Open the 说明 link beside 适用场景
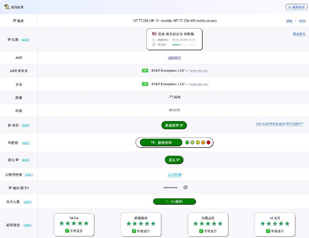Screen dimensions: 309x238 pyautogui.click(x=27, y=225)
